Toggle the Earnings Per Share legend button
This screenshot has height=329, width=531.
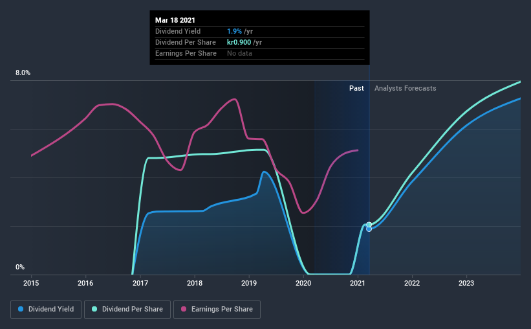[x=217, y=310]
